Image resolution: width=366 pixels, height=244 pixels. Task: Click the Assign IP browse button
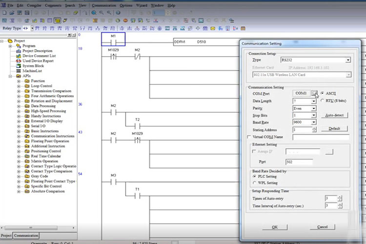(329, 152)
